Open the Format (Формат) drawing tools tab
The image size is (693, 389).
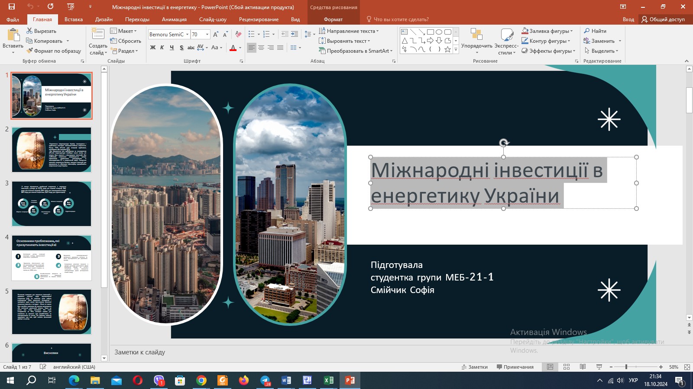(333, 19)
